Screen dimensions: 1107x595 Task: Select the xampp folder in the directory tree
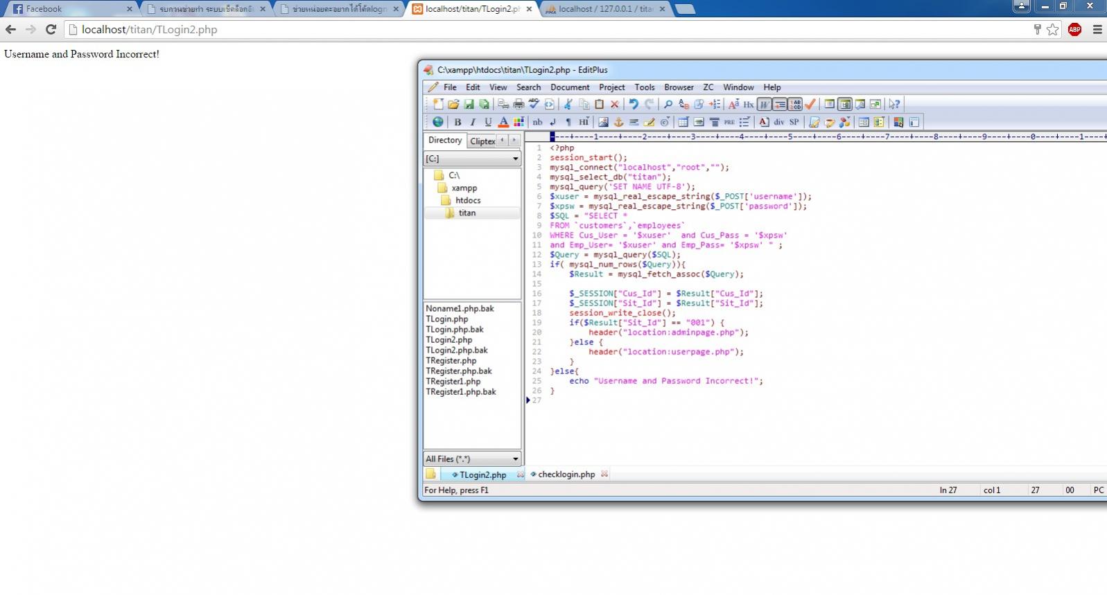click(x=464, y=188)
